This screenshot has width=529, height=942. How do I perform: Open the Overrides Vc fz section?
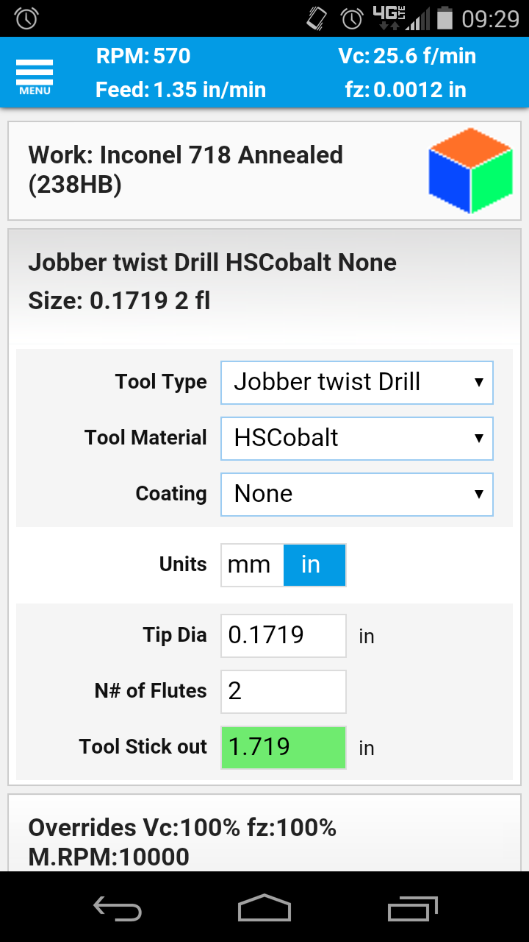click(220, 842)
